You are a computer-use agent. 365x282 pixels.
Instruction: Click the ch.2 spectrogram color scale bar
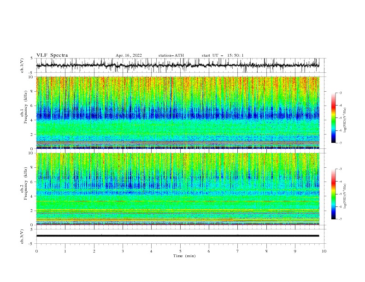333,194
